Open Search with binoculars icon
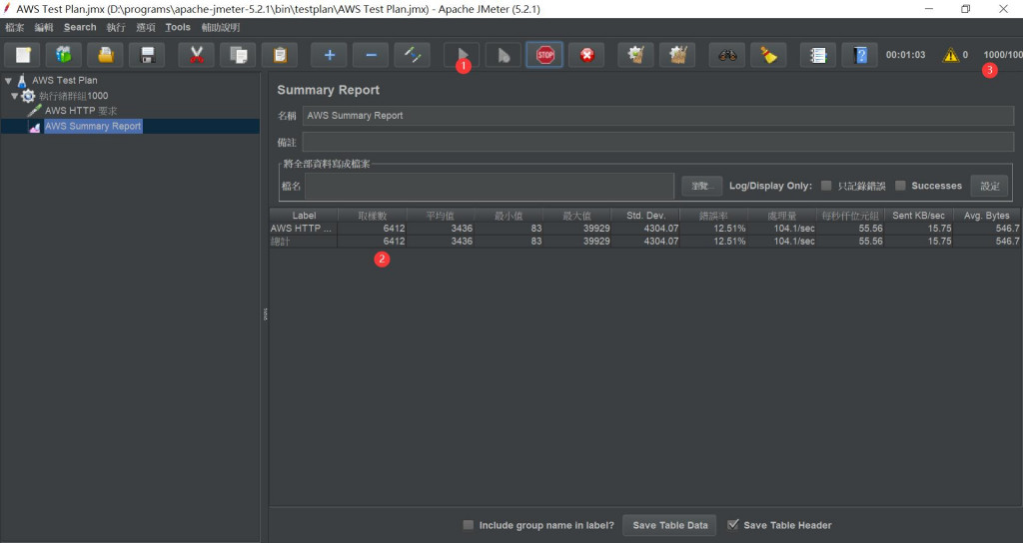 727,56
